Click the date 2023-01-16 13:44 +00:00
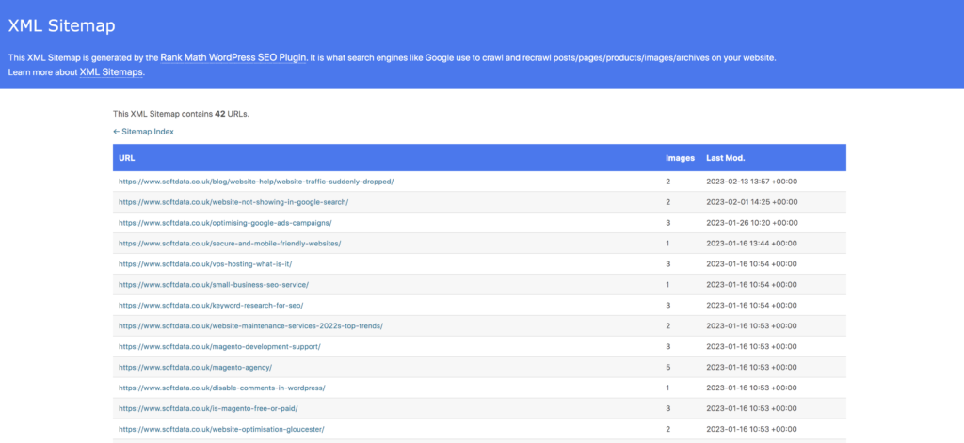964x443 pixels. pyautogui.click(x=751, y=244)
